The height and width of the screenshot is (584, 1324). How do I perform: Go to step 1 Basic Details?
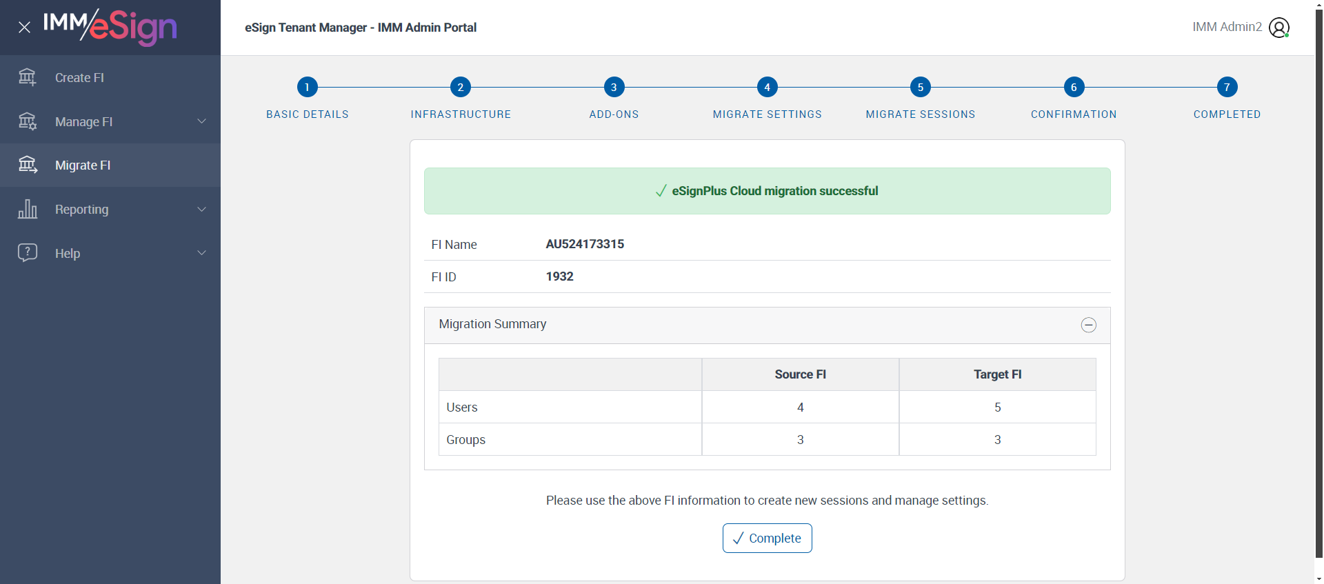pos(307,87)
